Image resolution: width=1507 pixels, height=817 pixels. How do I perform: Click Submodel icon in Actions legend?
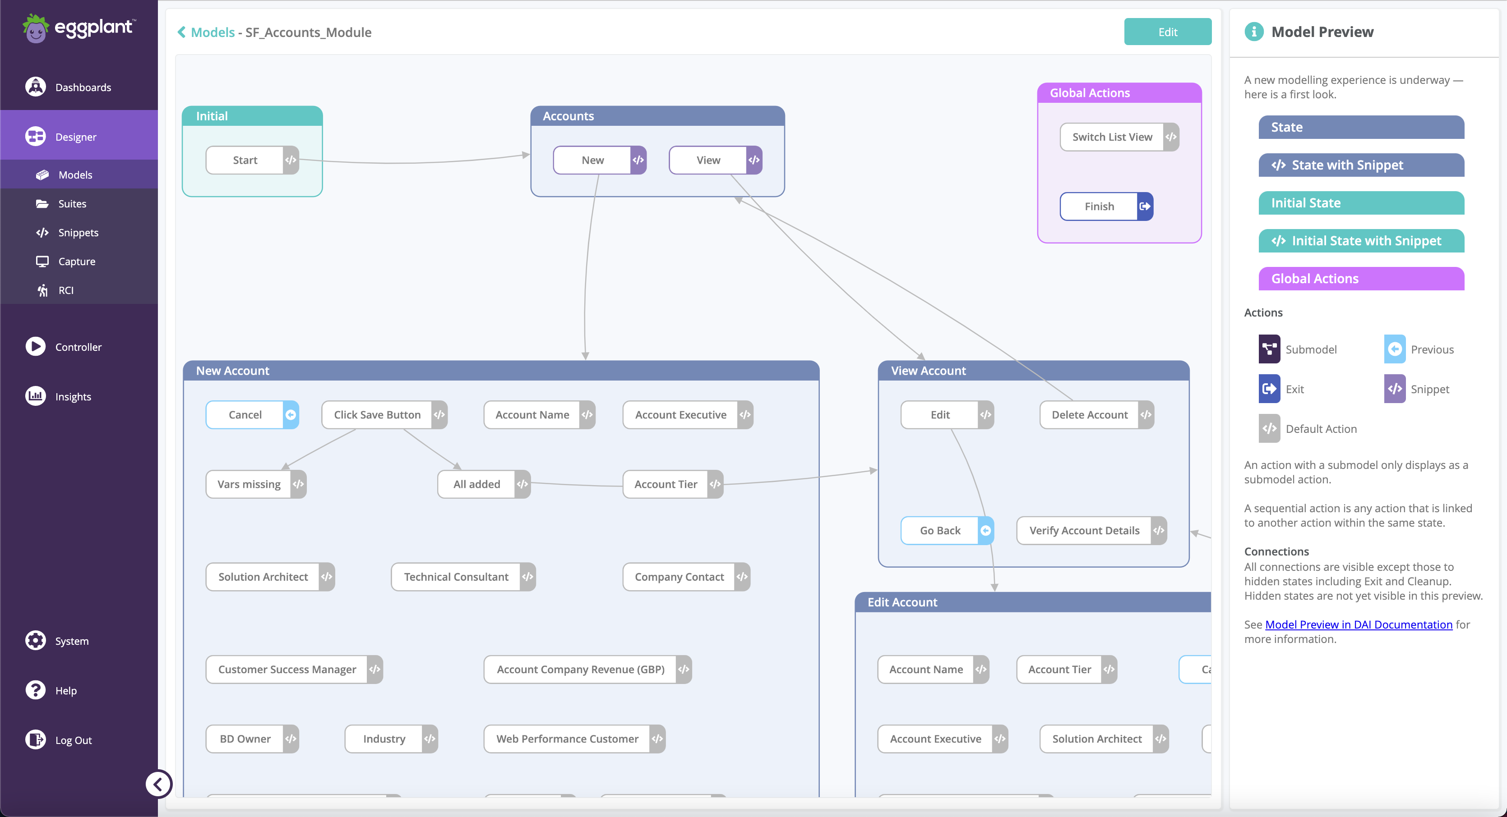[x=1269, y=349]
